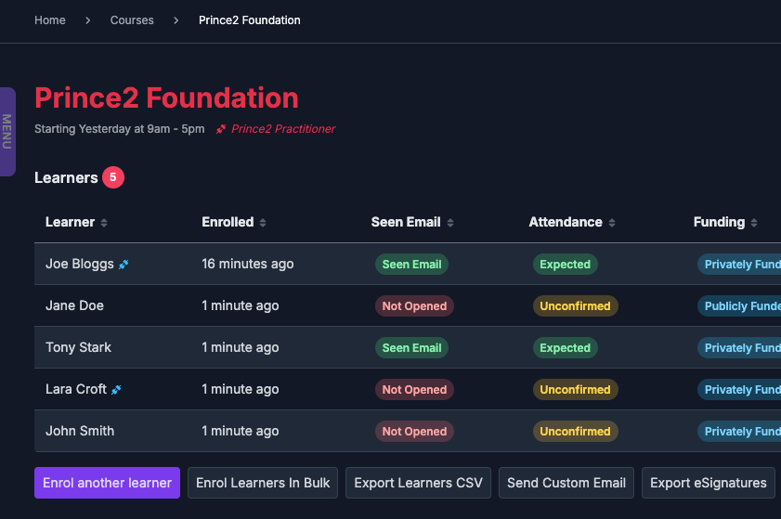Sort table by Attendance column arrows
This screenshot has width=781, height=519.
612,223
